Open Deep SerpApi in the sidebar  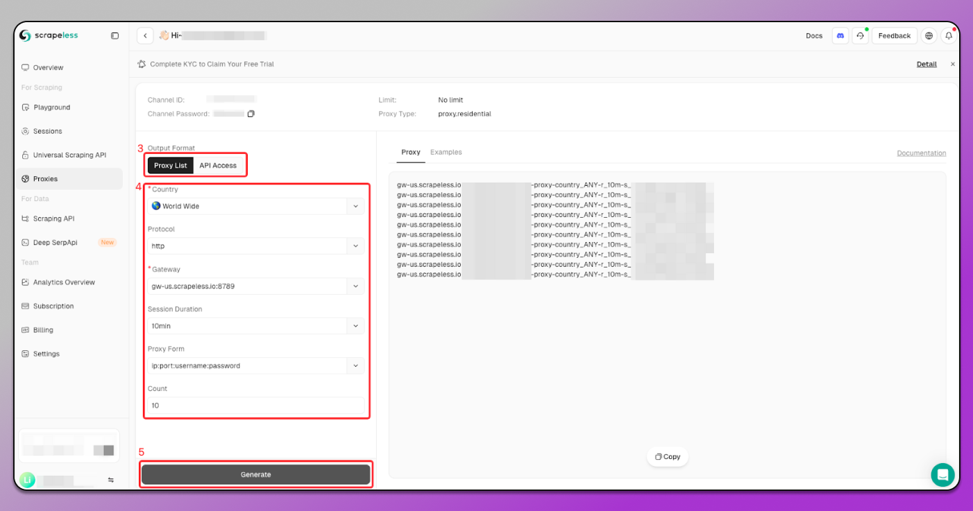point(69,243)
